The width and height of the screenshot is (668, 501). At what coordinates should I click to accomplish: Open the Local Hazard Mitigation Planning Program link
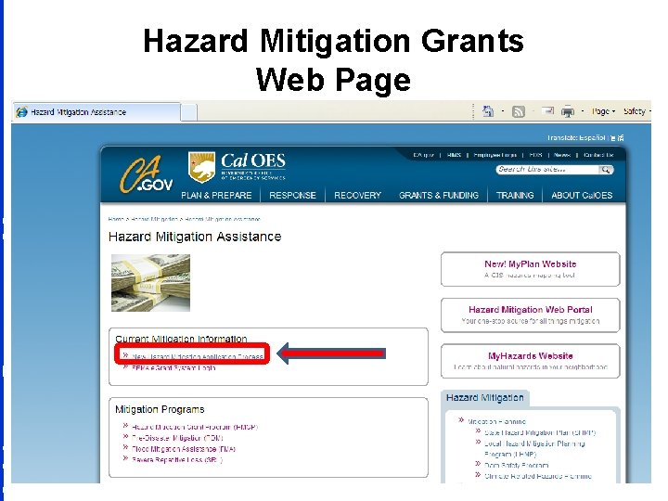pyautogui.click(x=534, y=449)
